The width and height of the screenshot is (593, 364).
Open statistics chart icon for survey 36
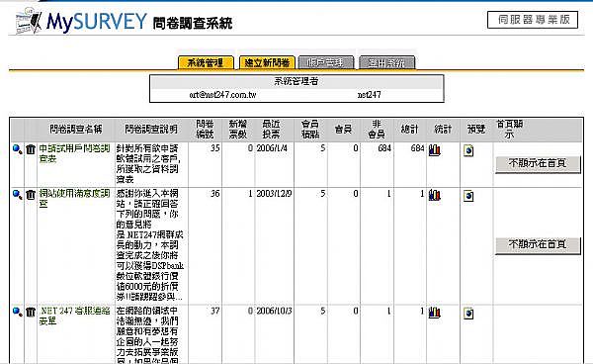(x=435, y=195)
